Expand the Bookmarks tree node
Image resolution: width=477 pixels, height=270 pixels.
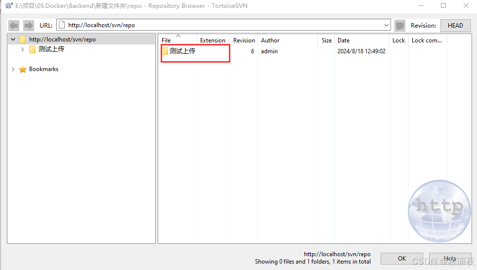point(13,69)
